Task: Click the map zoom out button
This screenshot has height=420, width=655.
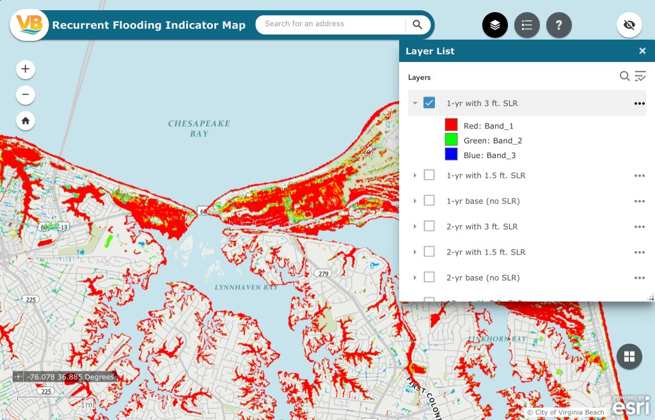Action: (26, 95)
